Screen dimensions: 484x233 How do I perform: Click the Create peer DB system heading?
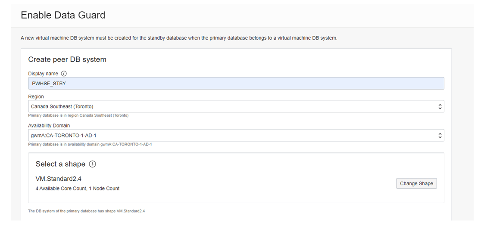(67, 59)
